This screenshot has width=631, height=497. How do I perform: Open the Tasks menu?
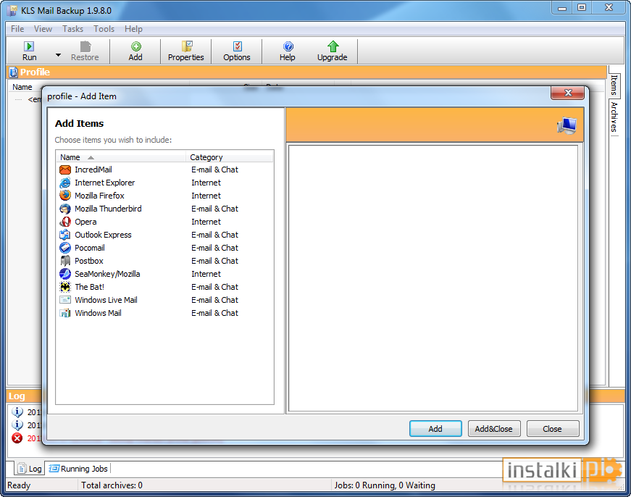coord(73,29)
